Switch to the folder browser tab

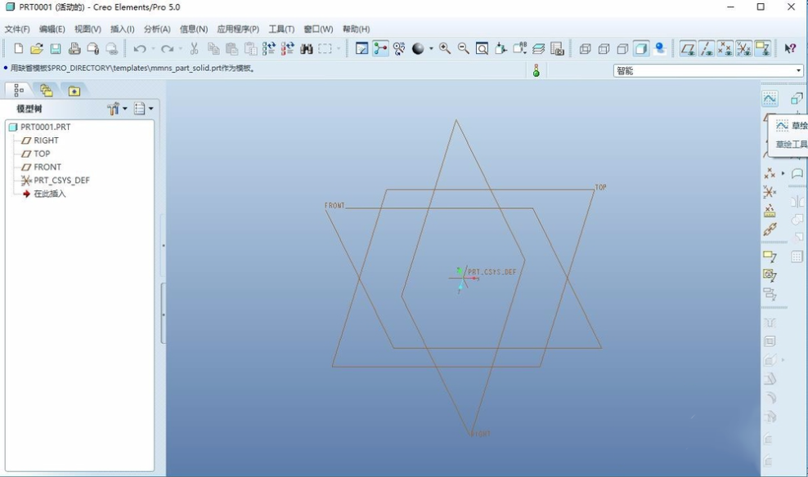46,91
